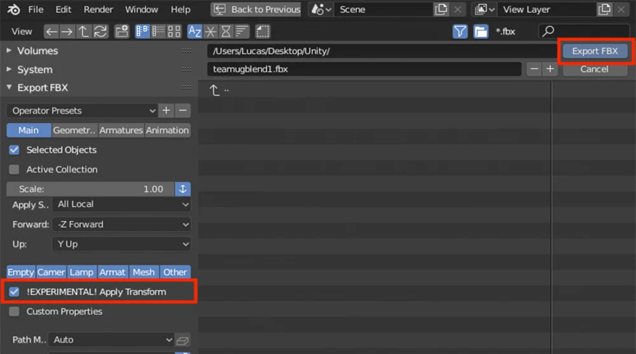Screen dimensions: 636x354
Task: Toggle file filtering funnel icon
Action: point(460,32)
